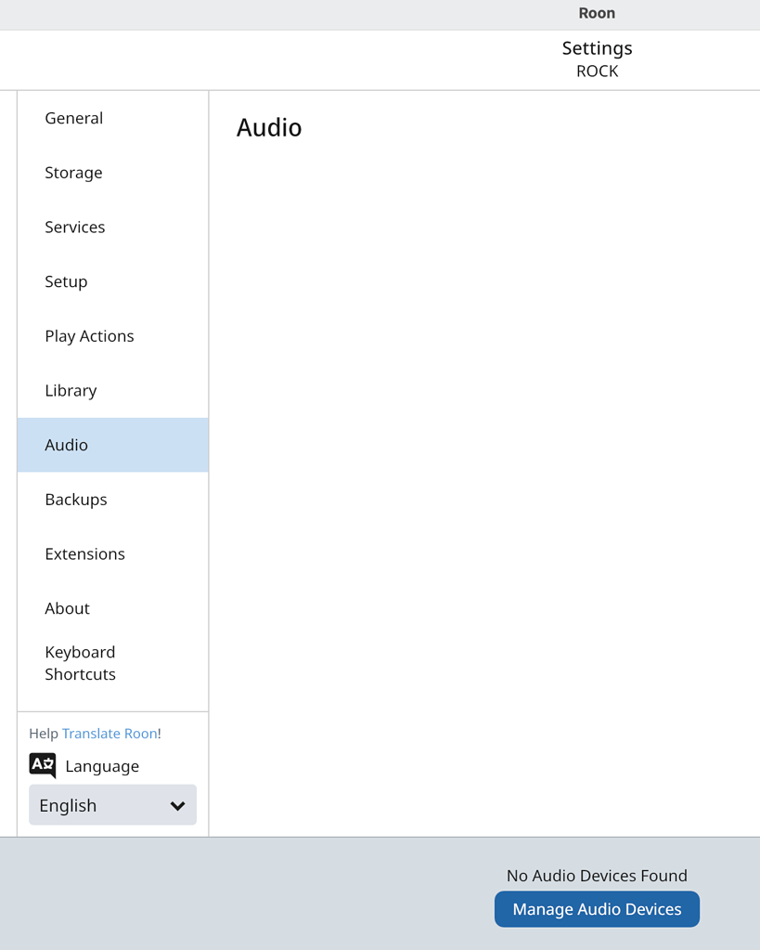Select the Play Actions section
This screenshot has height=950, width=760.
coord(89,335)
